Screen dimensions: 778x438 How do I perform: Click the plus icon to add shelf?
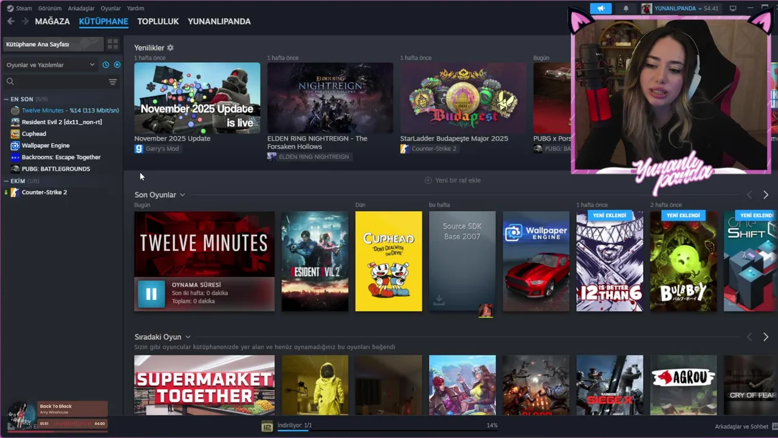click(x=428, y=180)
